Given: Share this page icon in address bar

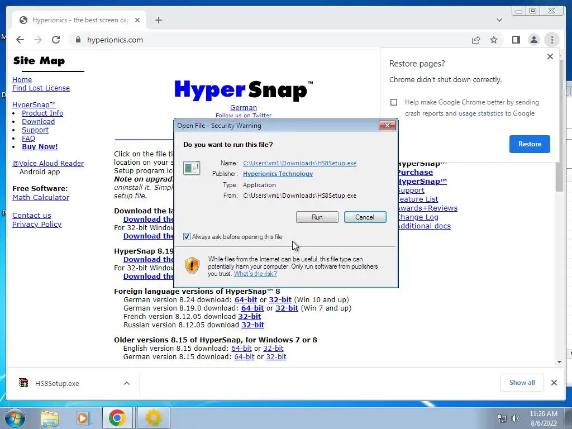Looking at the screenshot, I should [x=476, y=40].
